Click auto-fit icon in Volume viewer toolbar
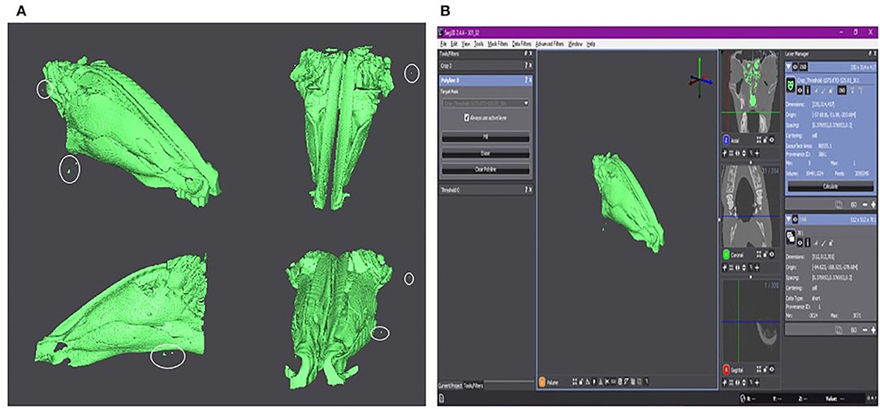 (x=575, y=382)
